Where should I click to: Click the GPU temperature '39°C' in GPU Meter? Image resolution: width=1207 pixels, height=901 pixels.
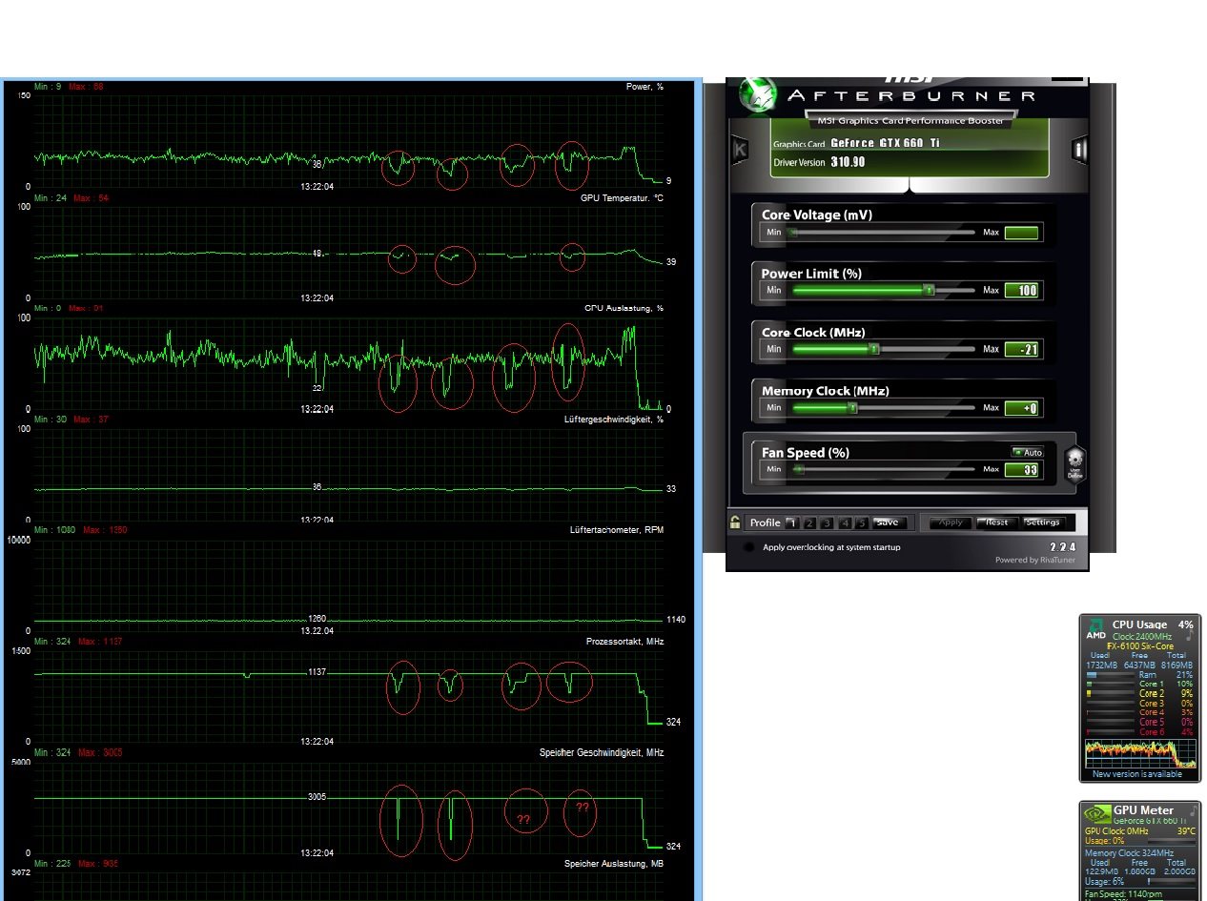point(1185,831)
